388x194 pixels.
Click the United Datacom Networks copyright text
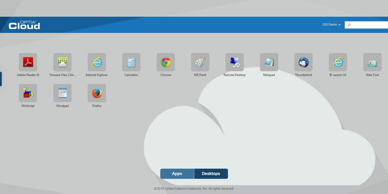(194, 189)
